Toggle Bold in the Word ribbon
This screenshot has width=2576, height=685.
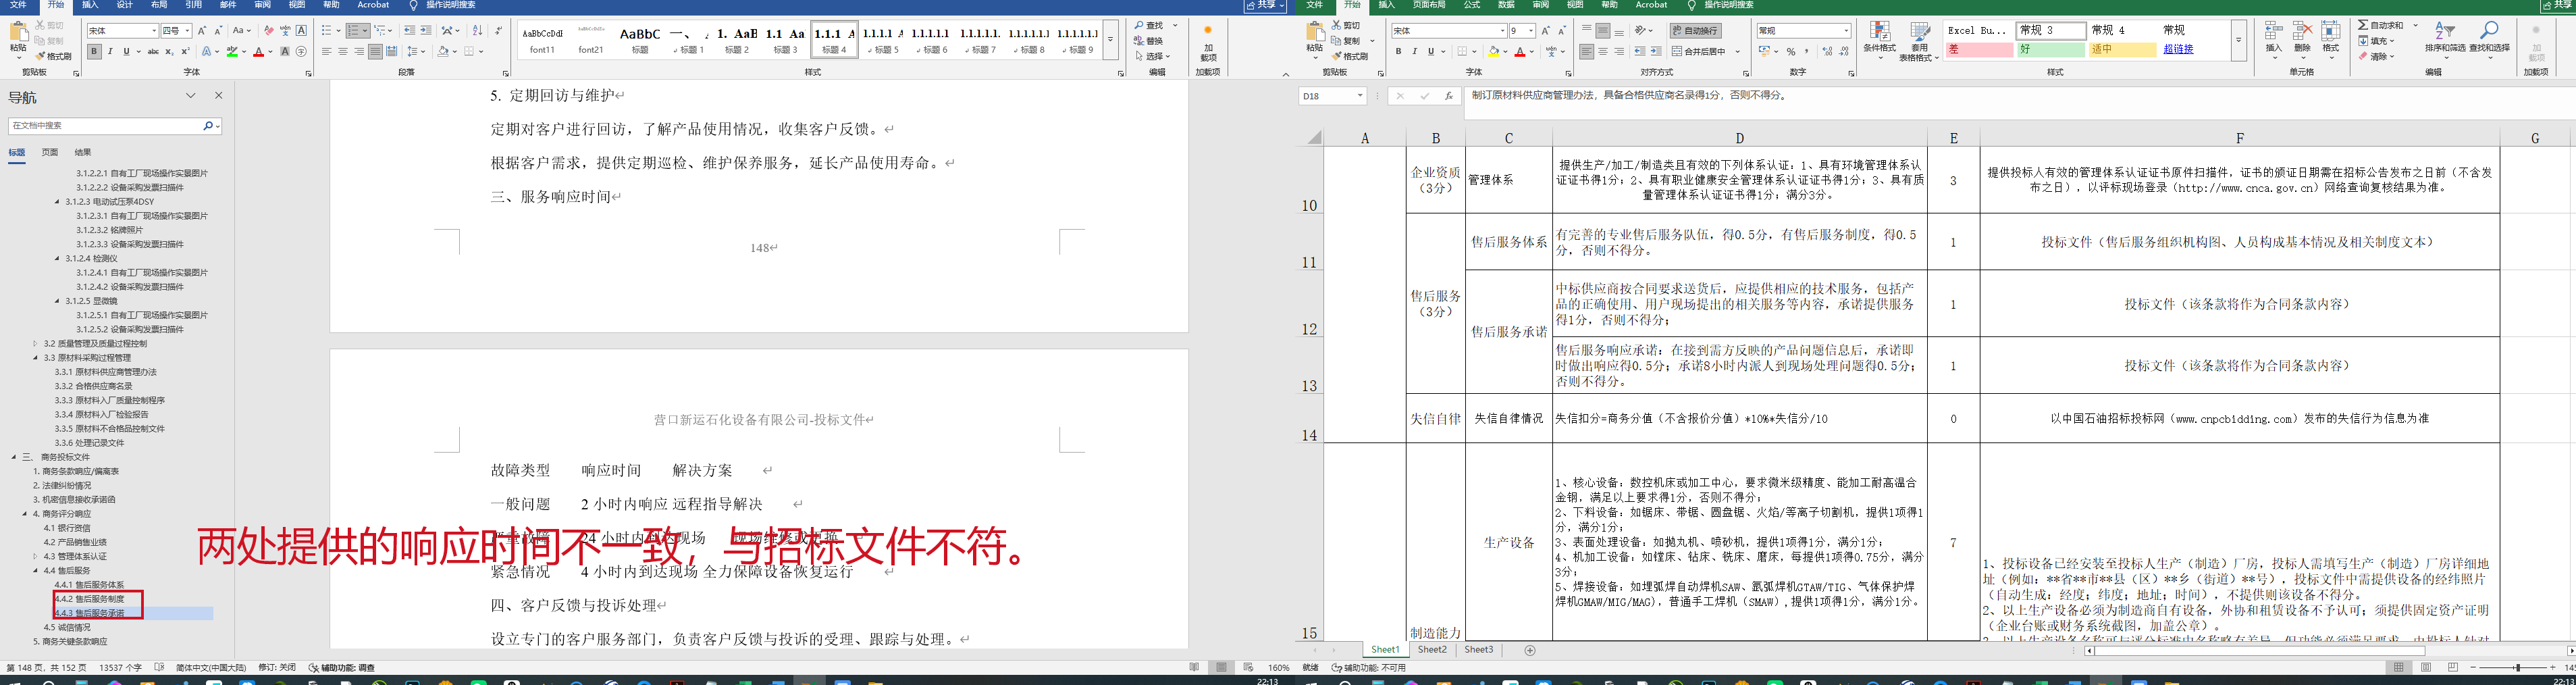coord(94,51)
